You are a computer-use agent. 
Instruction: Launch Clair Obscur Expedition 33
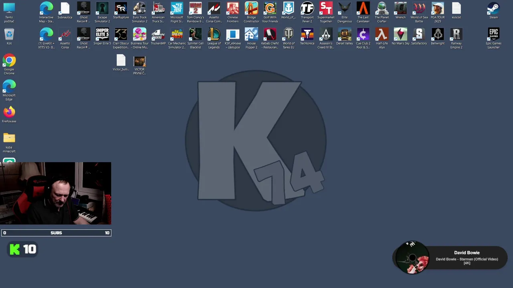[121, 38]
